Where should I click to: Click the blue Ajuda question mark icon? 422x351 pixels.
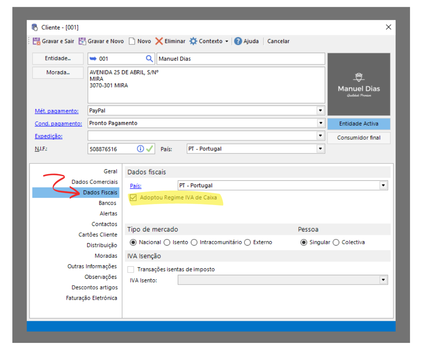238,41
